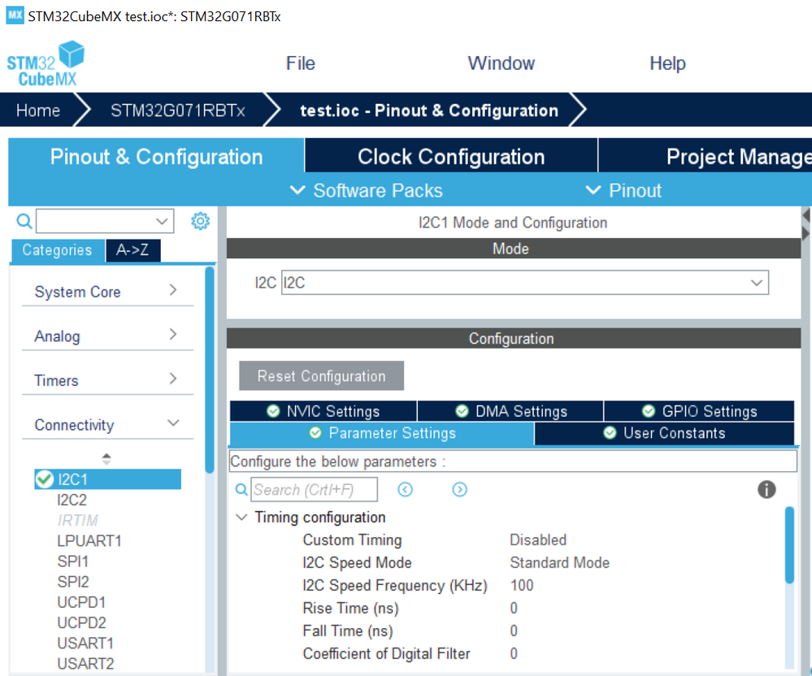Click the magnifier icon beside category search

[24, 221]
